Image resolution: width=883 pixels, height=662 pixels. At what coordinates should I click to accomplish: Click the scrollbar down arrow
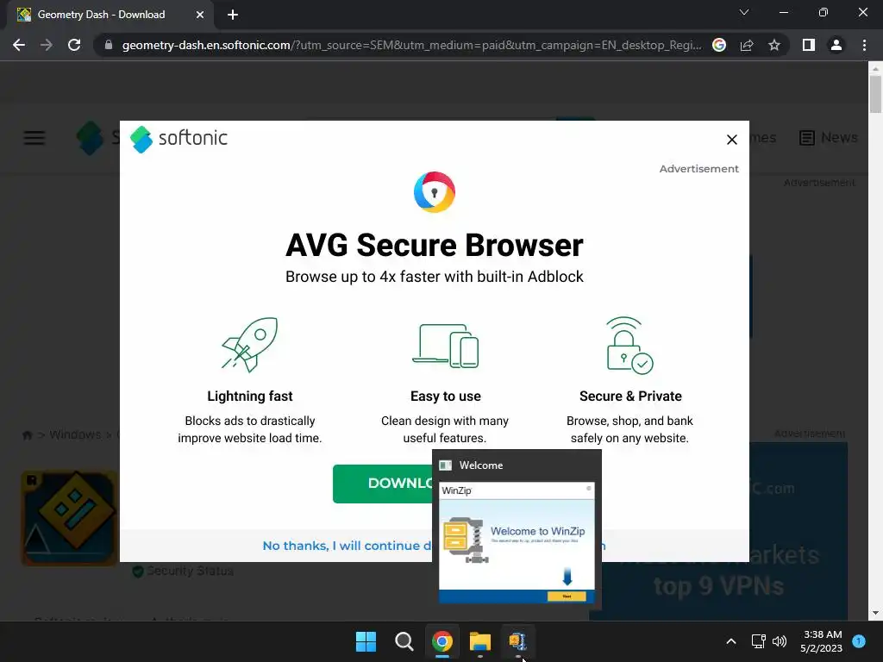pos(875,613)
